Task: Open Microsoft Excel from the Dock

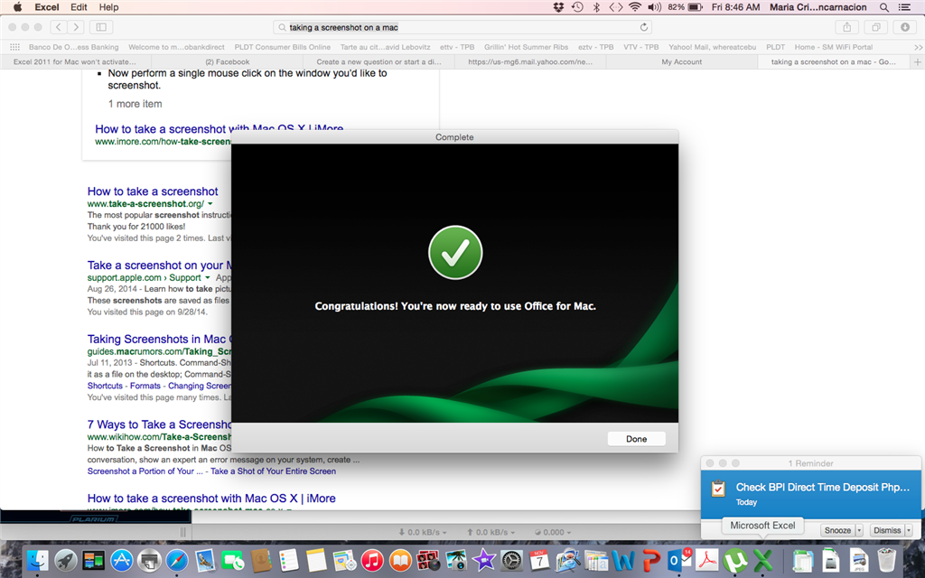Action: tap(762, 560)
